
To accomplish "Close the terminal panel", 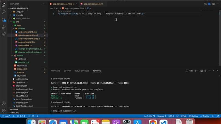I will click(218, 71).
